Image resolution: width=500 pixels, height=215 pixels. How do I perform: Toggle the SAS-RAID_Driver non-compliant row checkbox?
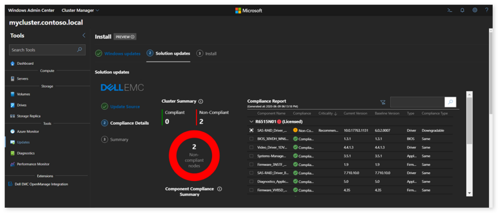pos(251,130)
